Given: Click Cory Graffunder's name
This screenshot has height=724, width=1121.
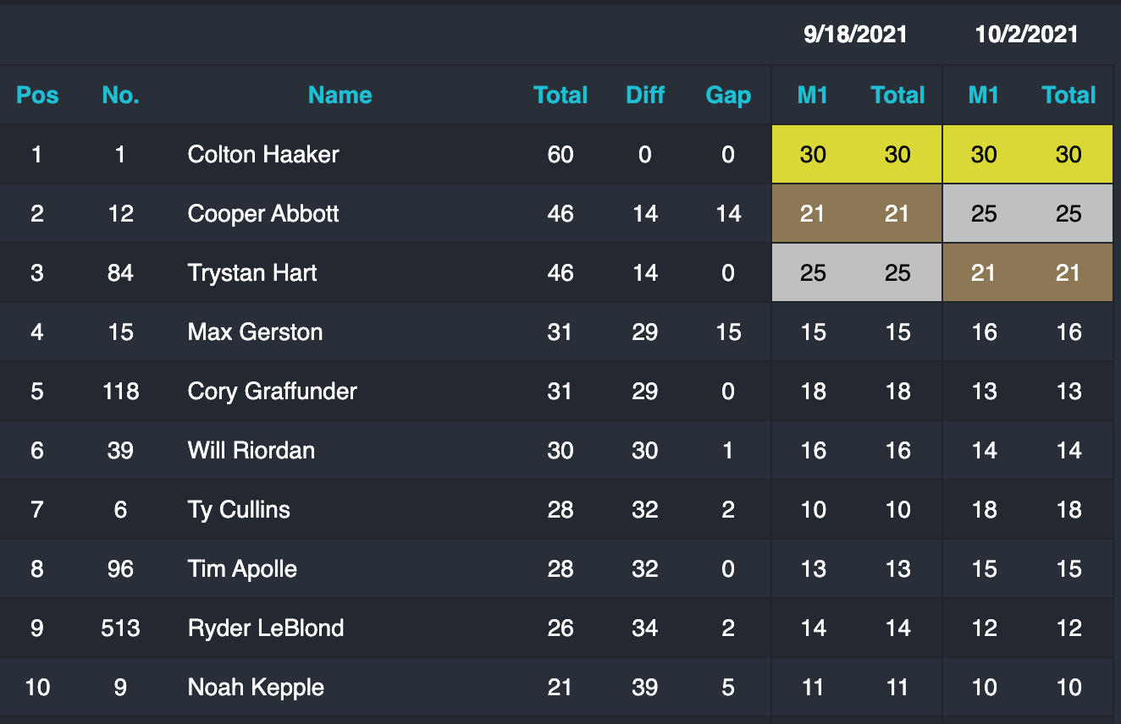Looking at the screenshot, I should [272, 391].
